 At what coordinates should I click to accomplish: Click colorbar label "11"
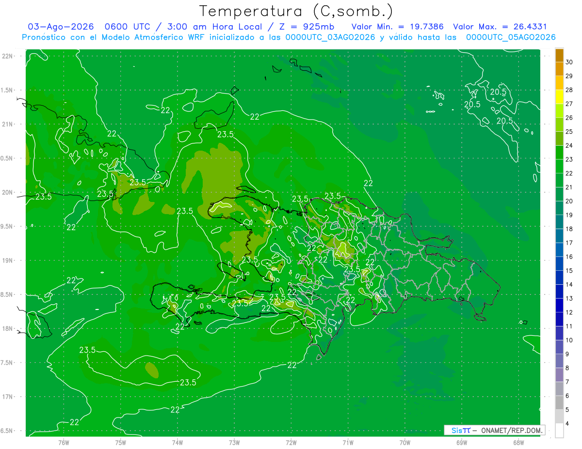point(569,326)
